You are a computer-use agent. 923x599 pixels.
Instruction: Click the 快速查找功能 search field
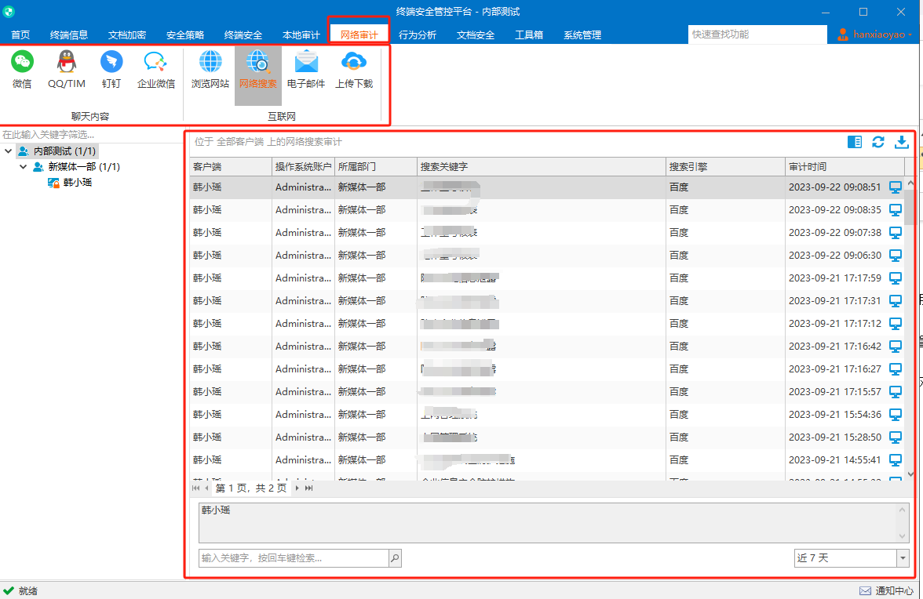tap(757, 34)
